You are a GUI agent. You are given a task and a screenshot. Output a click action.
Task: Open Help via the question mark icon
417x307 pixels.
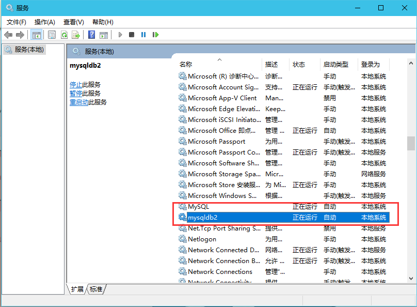[x=91, y=35]
